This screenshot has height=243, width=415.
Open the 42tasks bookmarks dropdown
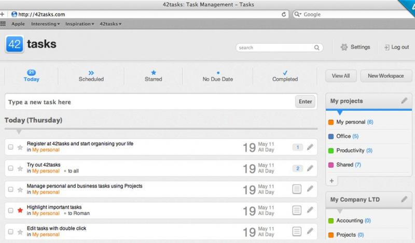pos(110,24)
